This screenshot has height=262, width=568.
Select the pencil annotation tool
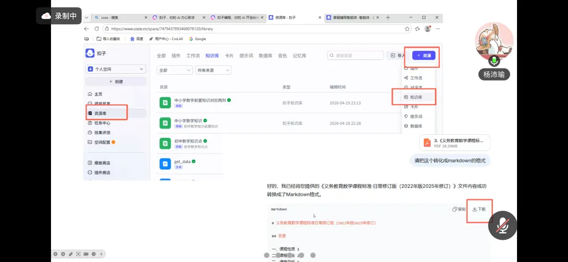coord(71,254)
